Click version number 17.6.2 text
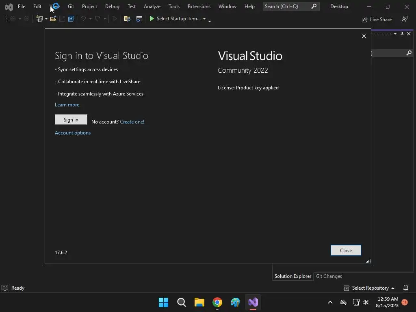Screen dimensions: 416x312 click(61, 253)
